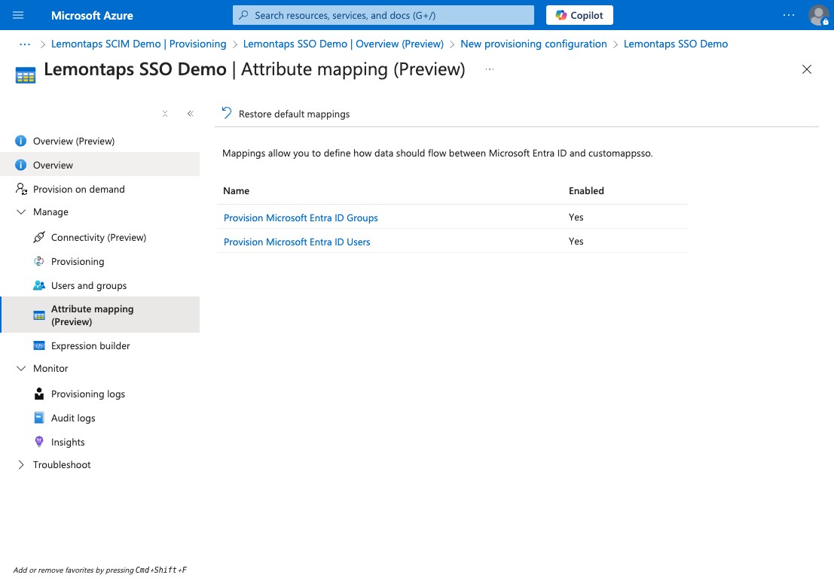Go to Lemontaps SCIM Demo | Provisioning breadcrumb
Image resolution: width=834 pixels, height=578 pixels.
(139, 44)
